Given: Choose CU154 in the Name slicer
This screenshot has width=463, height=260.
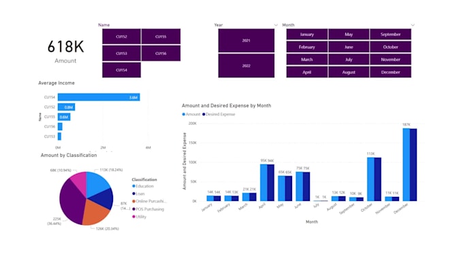Looking at the screenshot, I should (x=122, y=70).
